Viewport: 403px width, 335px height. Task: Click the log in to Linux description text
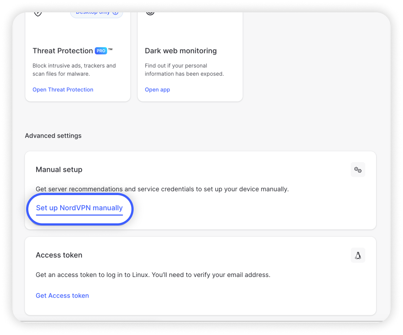pyautogui.click(x=153, y=274)
